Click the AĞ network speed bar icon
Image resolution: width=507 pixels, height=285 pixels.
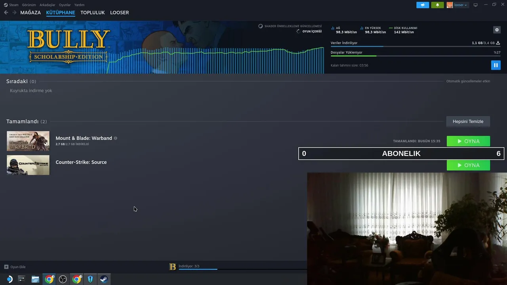pyautogui.click(x=333, y=28)
